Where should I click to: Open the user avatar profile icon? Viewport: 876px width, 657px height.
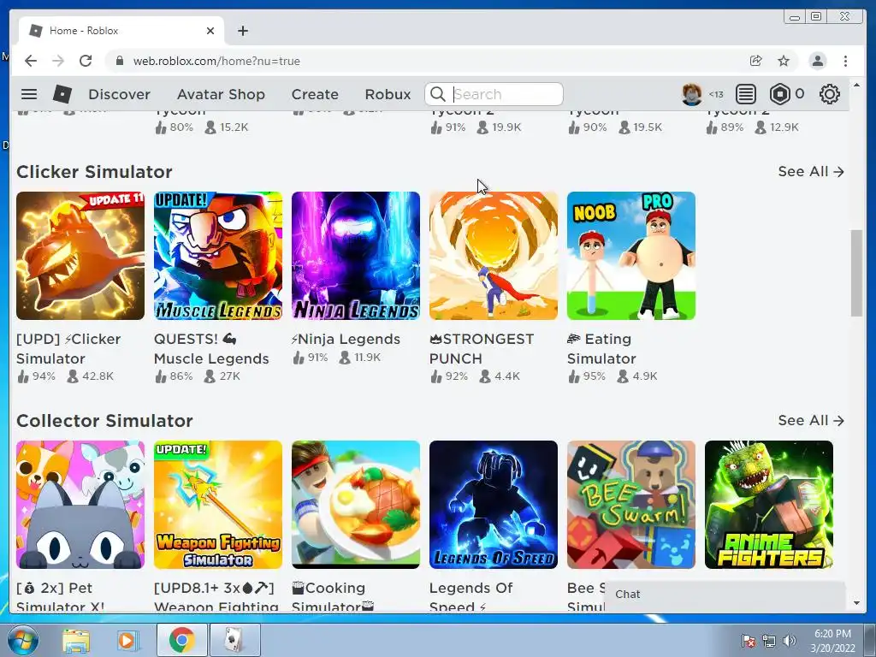tap(691, 94)
